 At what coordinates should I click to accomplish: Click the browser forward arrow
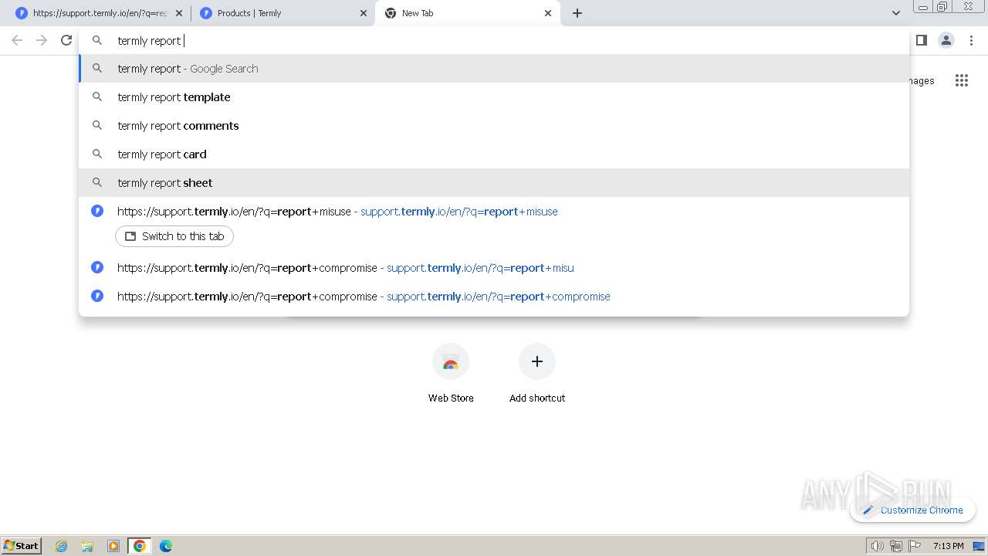(42, 40)
